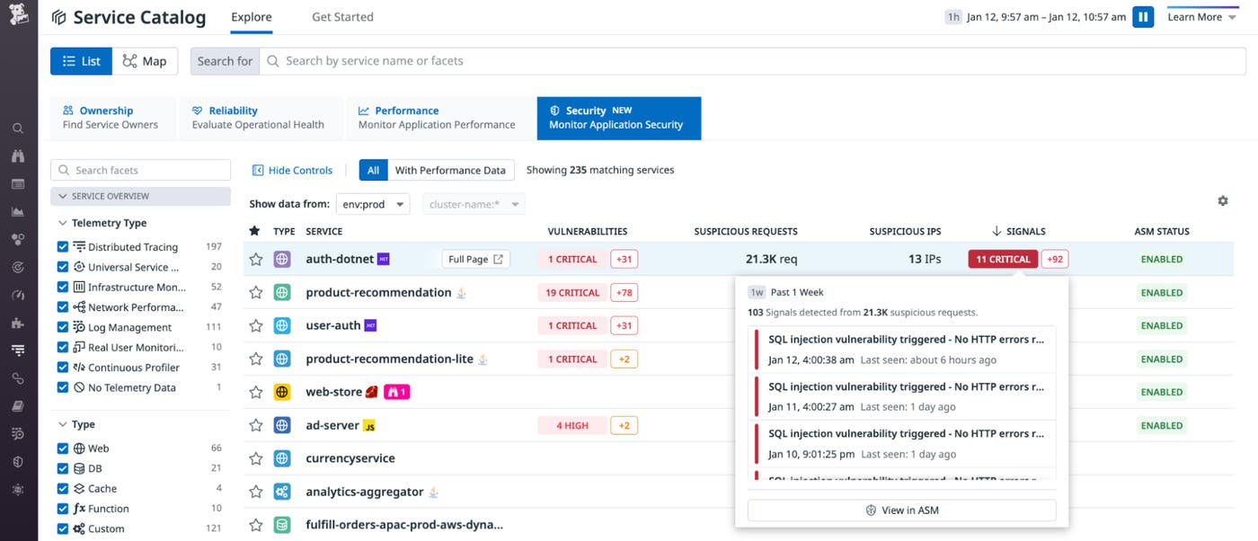
Task: Expand the Learn More dropdown
Action: [1202, 17]
